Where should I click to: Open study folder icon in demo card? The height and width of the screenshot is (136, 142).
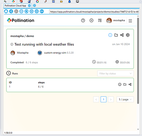click(x=116, y=35)
